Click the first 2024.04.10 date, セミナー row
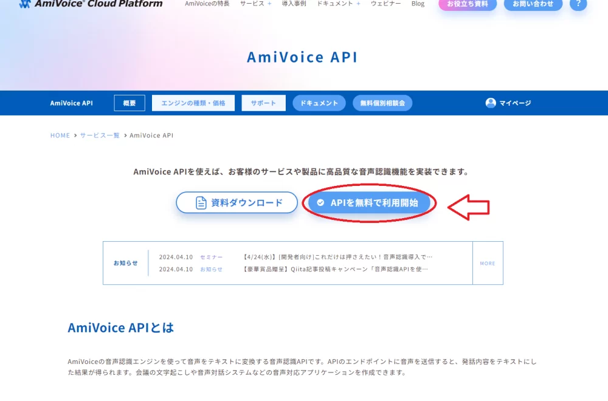The image size is (608, 401). coord(176,257)
